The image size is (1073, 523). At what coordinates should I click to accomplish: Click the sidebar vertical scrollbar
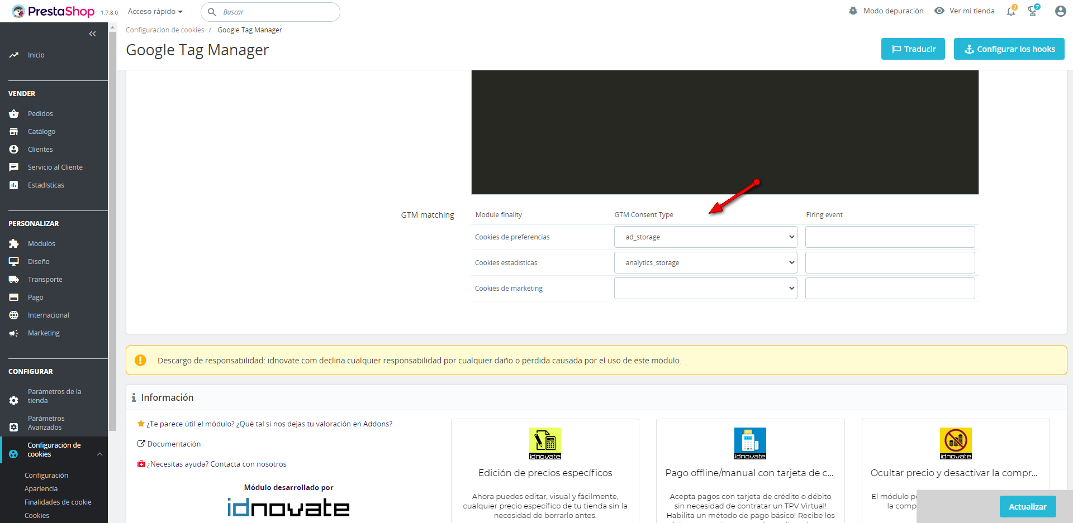pos(112,231)
